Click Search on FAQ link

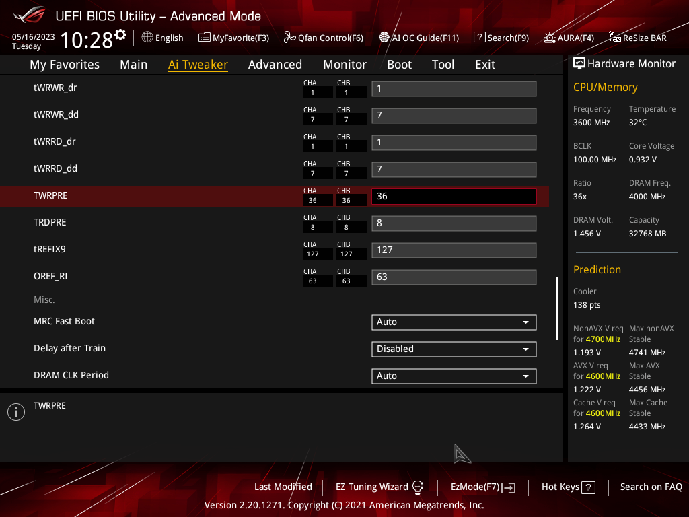[x=651, y=487]
